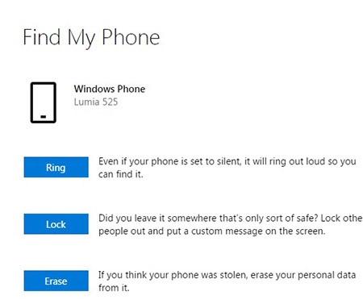Click the 'from it.' text line
The height and width of the screenshot is (304, 363).
[114, 288]
